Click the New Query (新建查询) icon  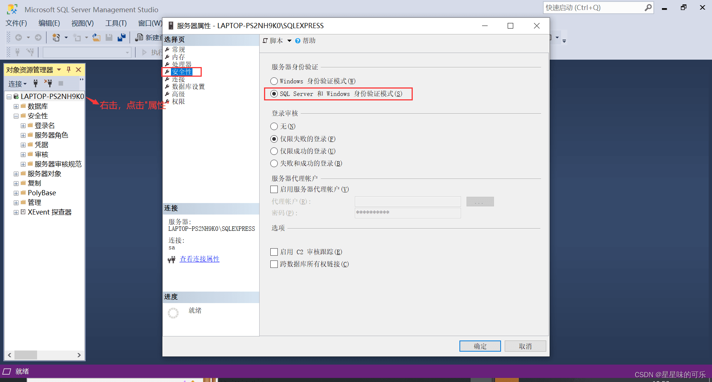coord(139,37)
